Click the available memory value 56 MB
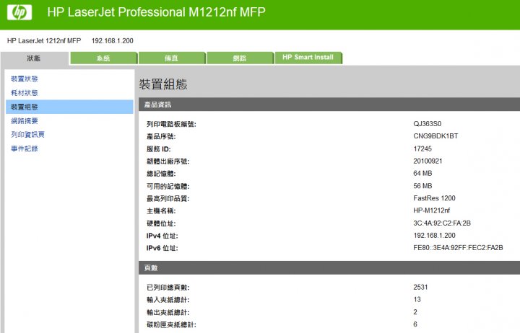 coord(422,186)
